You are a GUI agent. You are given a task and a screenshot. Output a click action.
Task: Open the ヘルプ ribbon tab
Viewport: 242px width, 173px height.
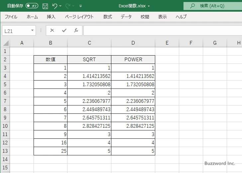(181, 17)
